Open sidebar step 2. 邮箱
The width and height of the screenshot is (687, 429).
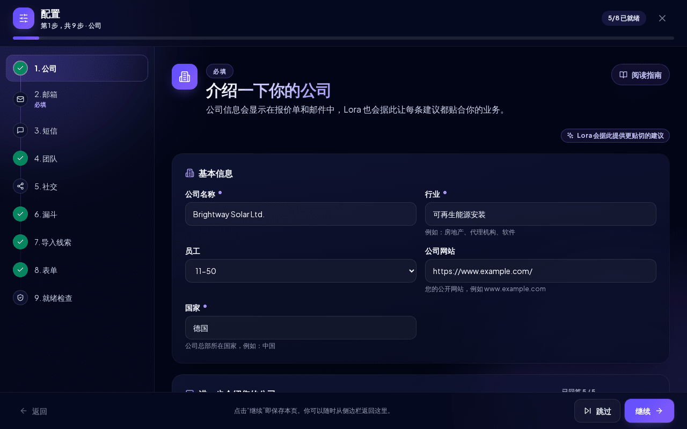tap(77, 99)
